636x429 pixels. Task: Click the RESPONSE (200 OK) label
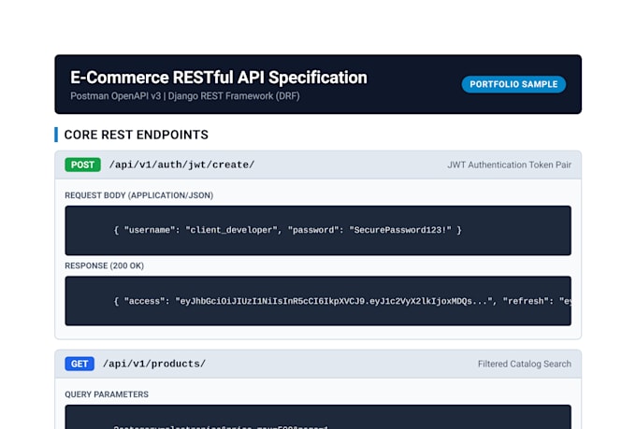click(104, 266)
